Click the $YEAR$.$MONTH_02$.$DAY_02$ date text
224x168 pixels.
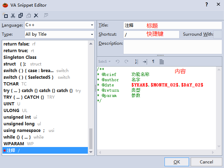[167, 85]
